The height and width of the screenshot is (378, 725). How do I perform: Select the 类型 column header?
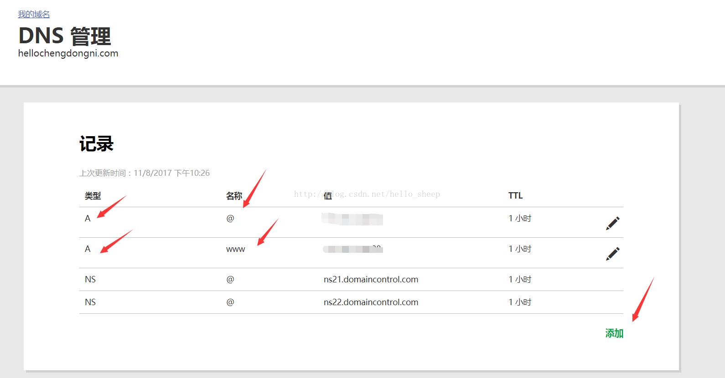[x=93, y=196]
